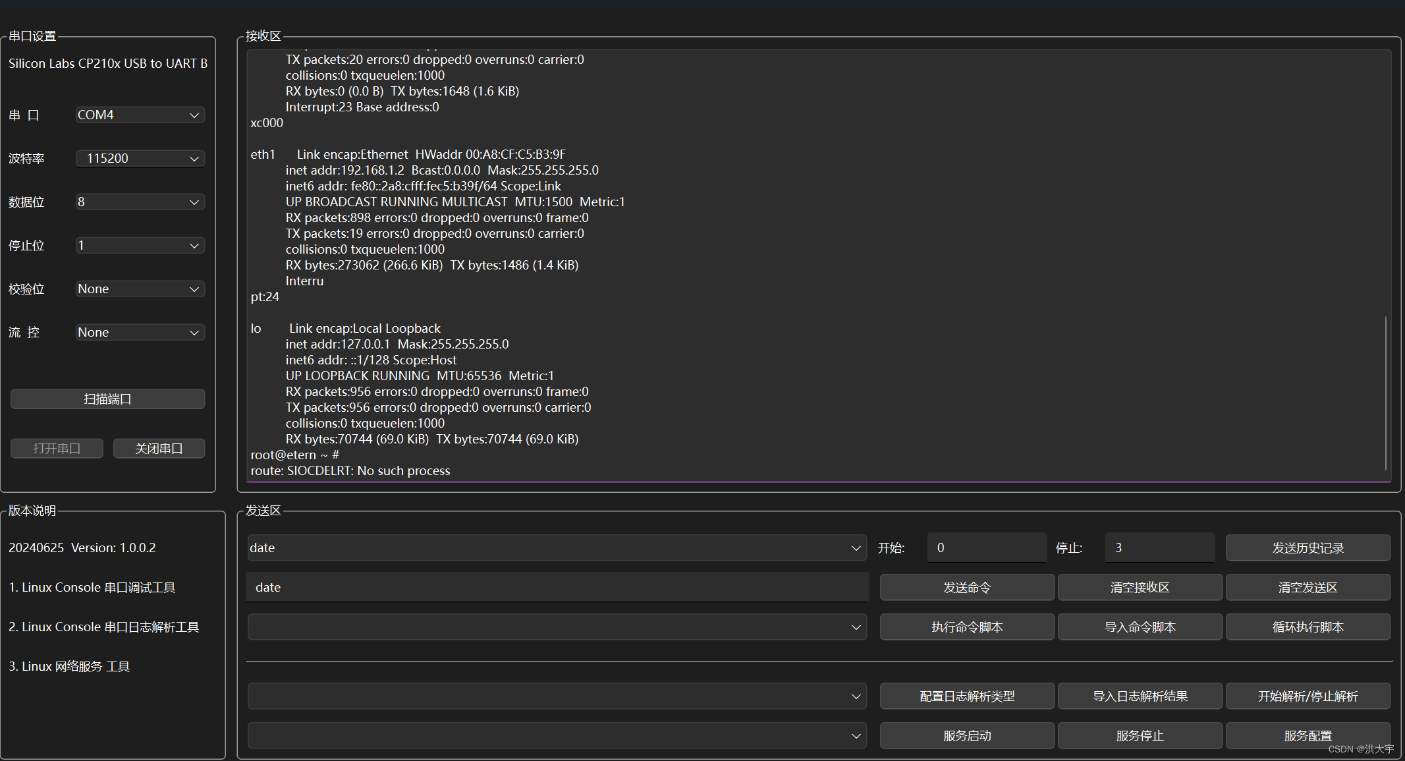The image size is (1405, 761).
Task: Click the 'inet addr:127.0.0.1' line
Action: coord(397,344)
